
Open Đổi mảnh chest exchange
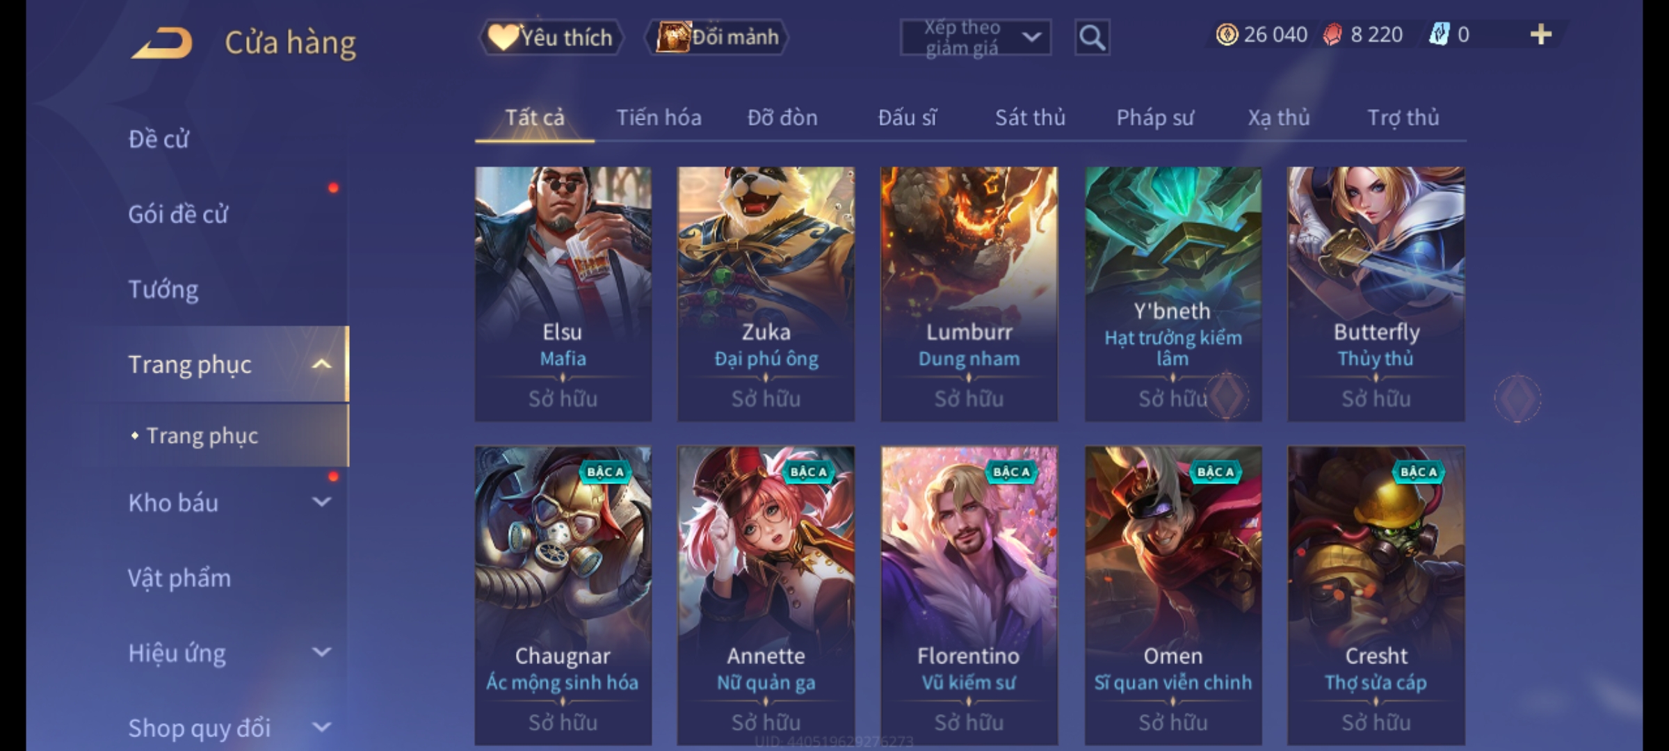(718, 37)
